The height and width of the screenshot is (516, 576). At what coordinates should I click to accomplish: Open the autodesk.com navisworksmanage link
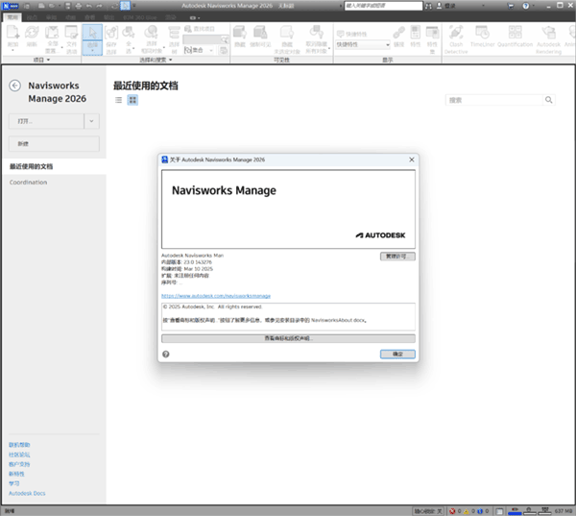[x=216, y=296]
